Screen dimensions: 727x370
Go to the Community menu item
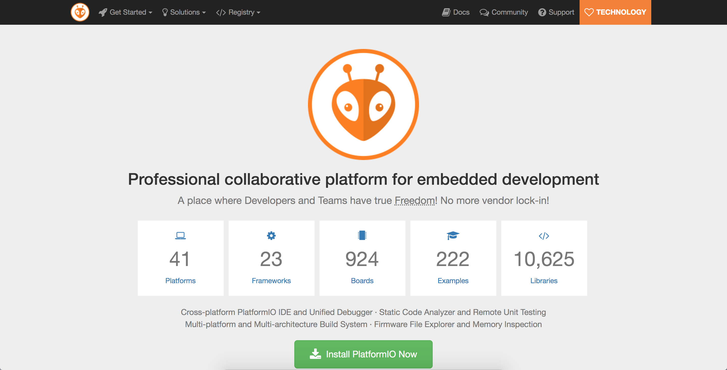point(509,12)
